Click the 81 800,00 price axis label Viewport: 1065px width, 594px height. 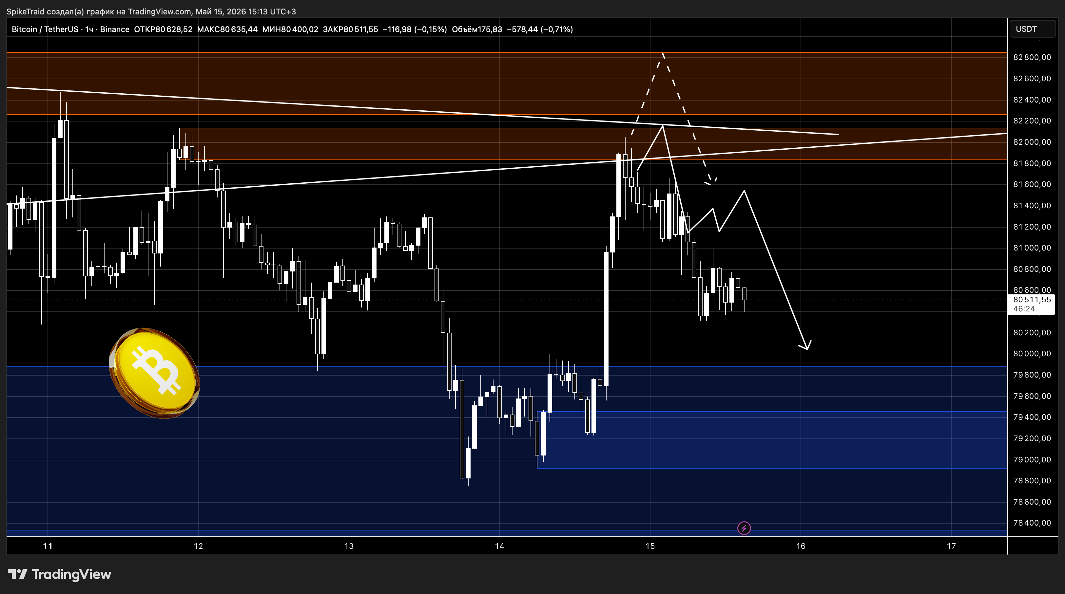(1032, 163)
